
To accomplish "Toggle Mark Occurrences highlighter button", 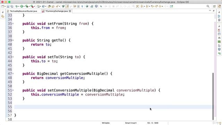I will coord(67,6).
